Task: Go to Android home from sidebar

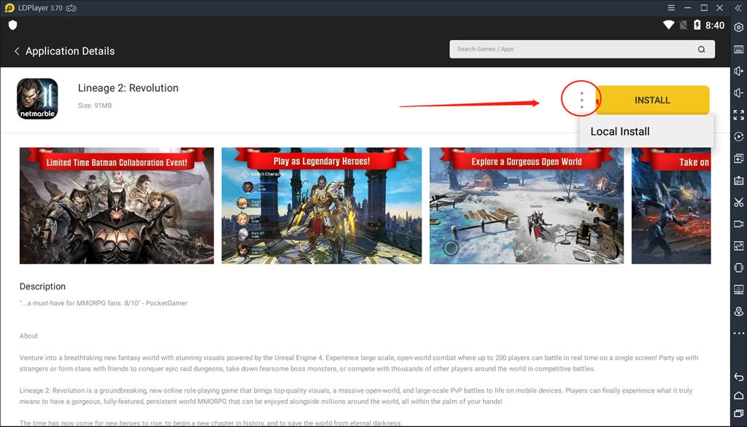Action: click(738, 396)
